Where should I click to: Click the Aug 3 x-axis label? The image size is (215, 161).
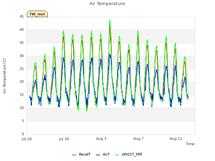[x=101, y=139]
